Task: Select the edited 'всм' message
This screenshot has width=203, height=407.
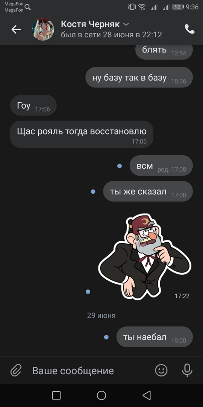Action: 161,165
